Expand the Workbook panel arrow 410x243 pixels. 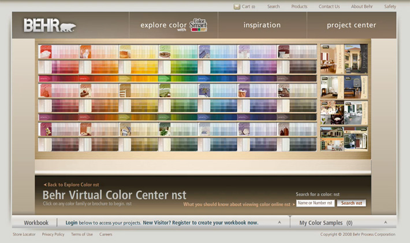pyautogui.click(x=279, y=222)
